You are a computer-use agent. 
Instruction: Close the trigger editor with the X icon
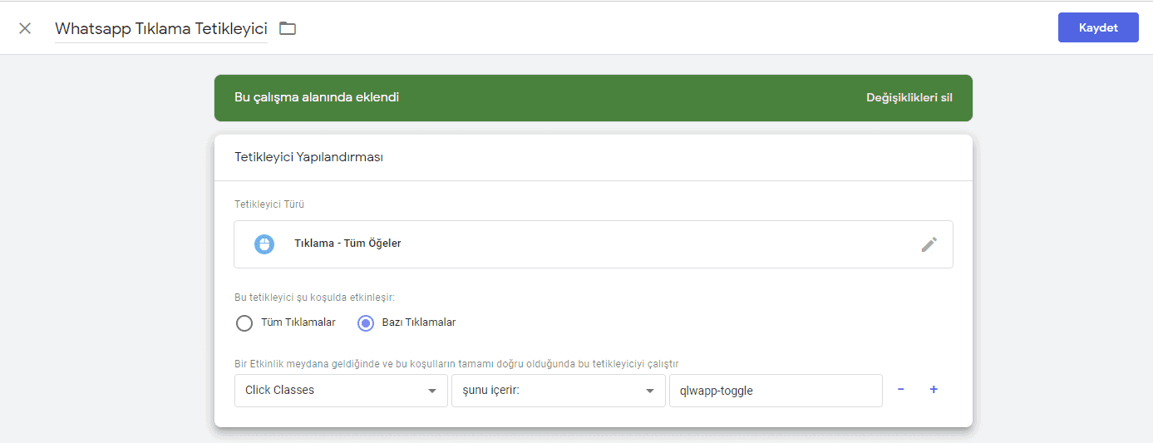(x=25, y=28)
